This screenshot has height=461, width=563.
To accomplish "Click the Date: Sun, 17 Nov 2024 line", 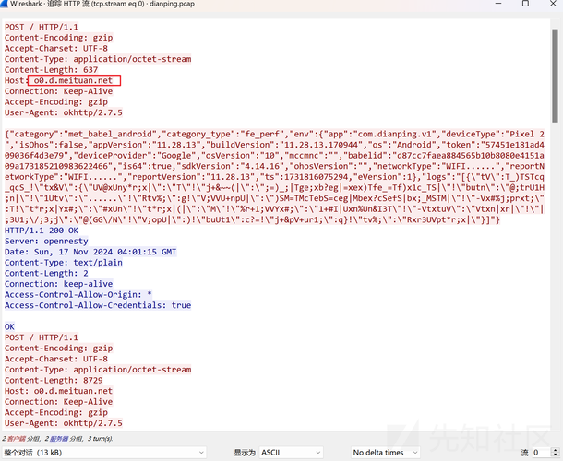I will pyautogui.click(x=90, y=252).
